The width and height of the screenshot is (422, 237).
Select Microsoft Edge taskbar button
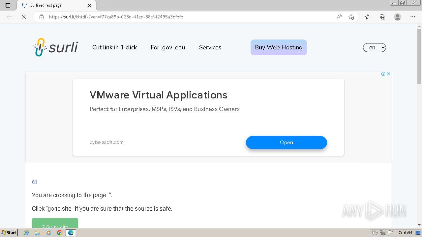71,233
